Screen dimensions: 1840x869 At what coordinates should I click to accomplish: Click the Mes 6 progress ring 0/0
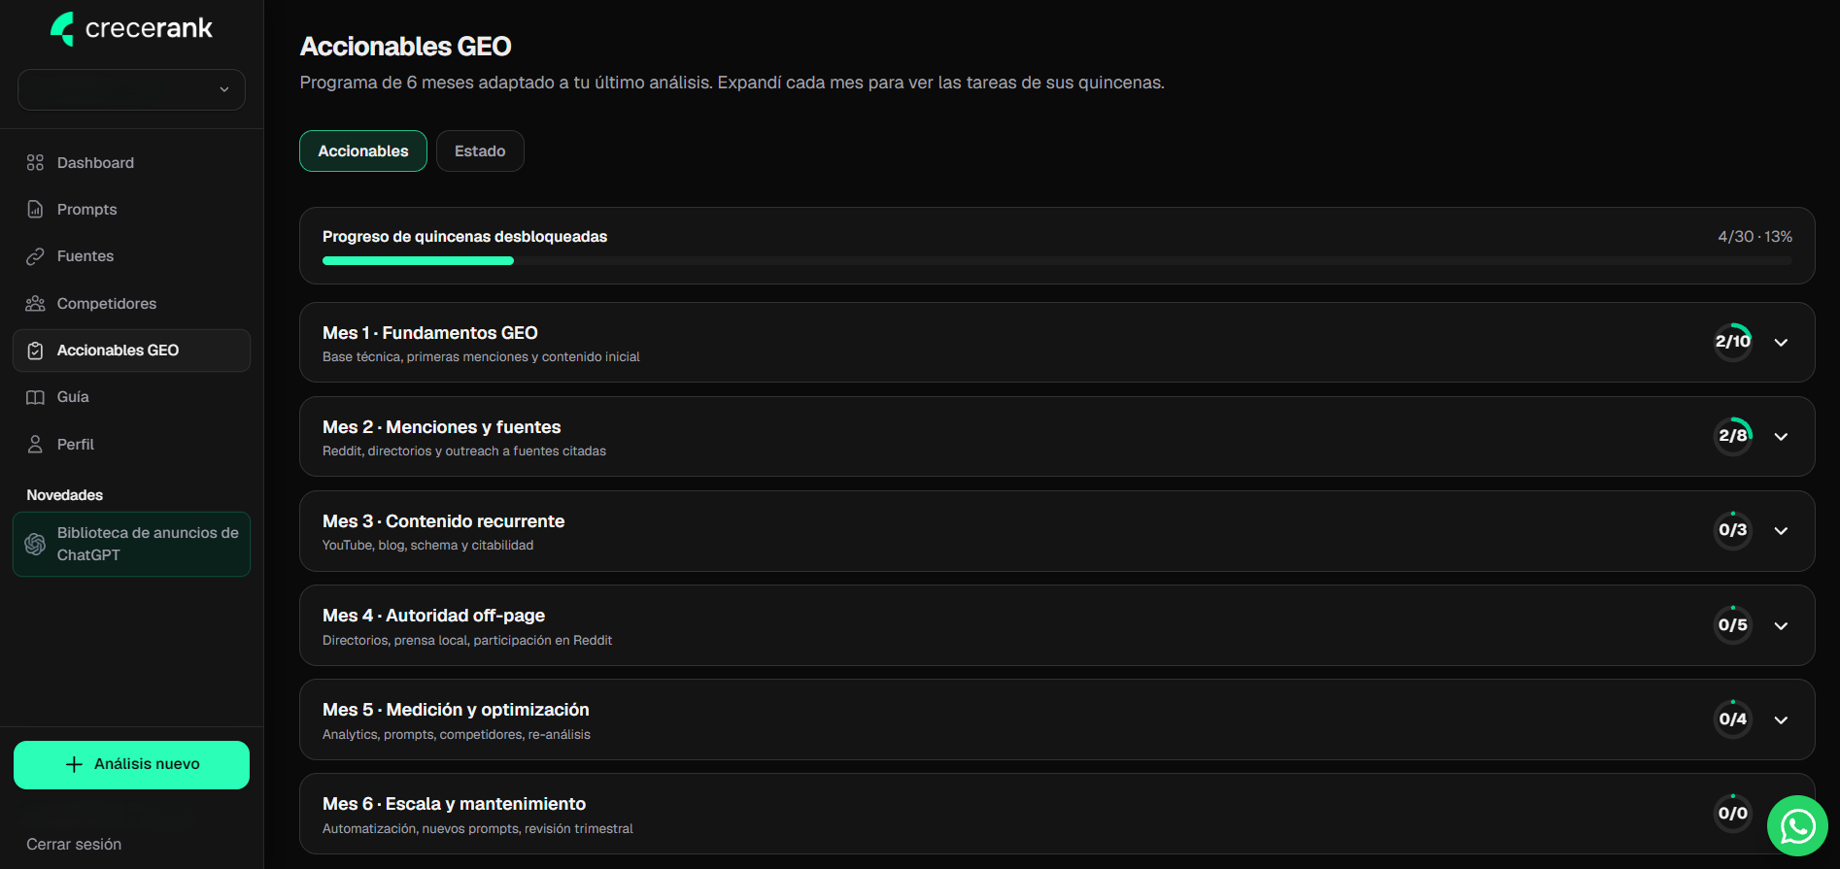1733,814
